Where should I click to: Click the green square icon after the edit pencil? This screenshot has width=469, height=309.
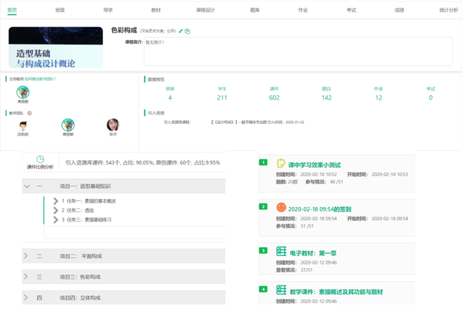(x=188, y=32)
